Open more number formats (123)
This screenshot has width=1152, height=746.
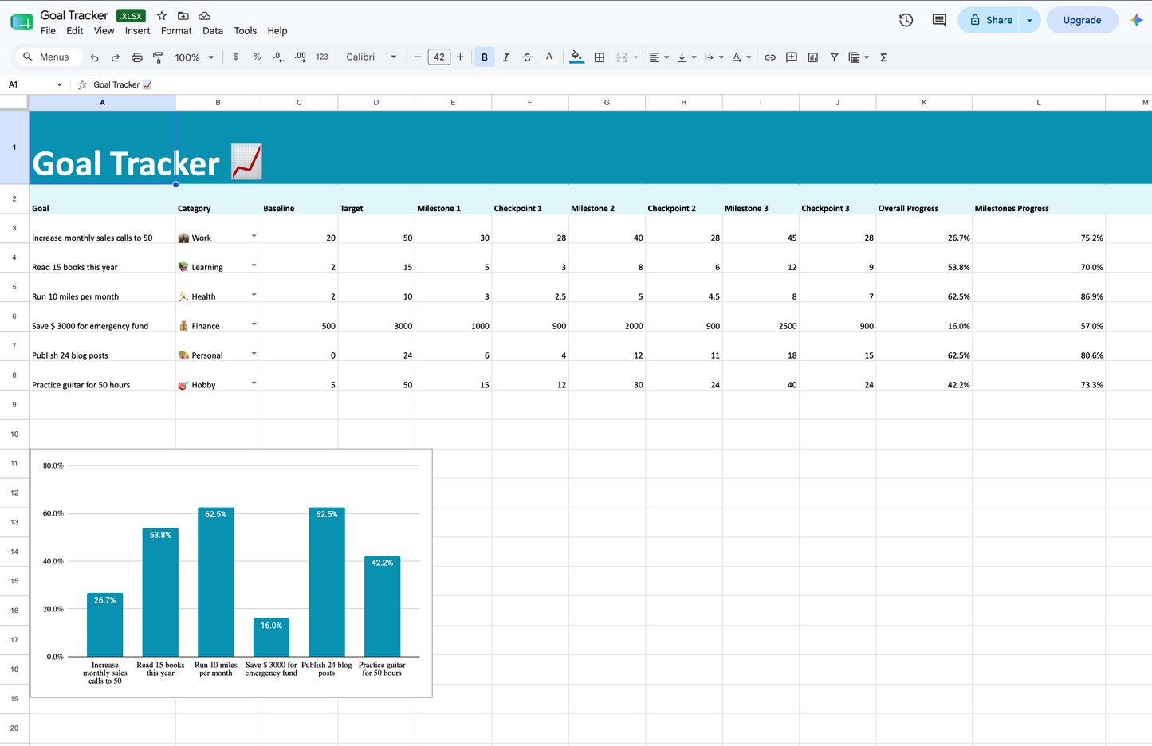[322, 57]
